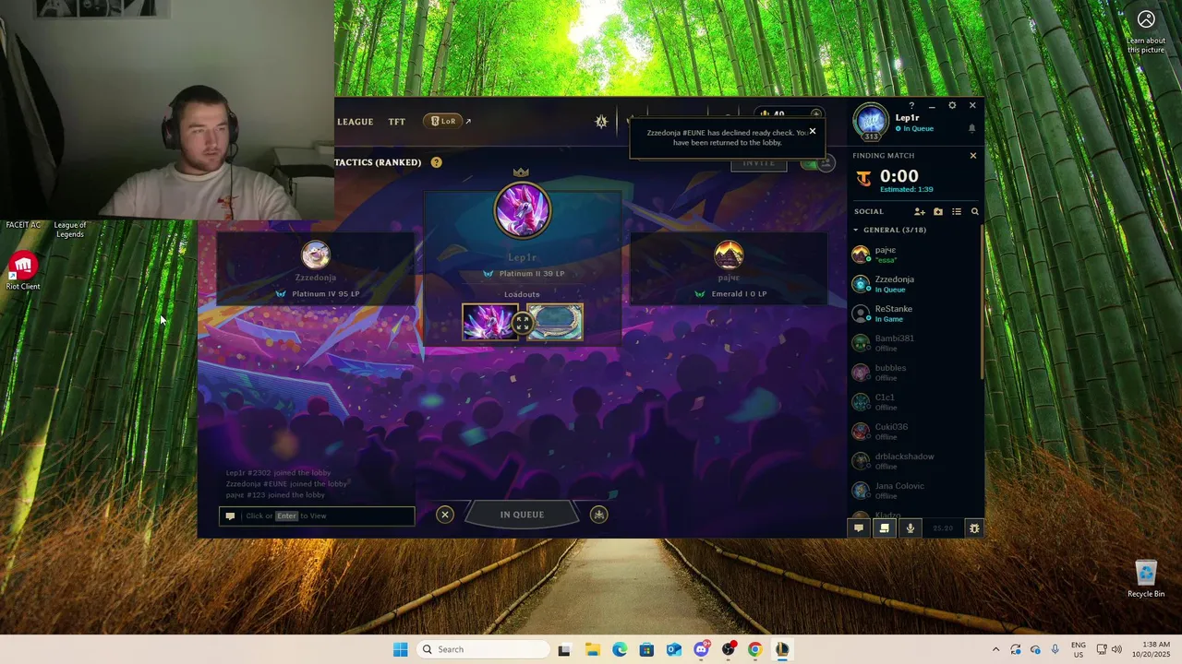This screenshot has width=1182, height=664.
Task: Open Google Chrome from taskbar
Action: (754, 649)
